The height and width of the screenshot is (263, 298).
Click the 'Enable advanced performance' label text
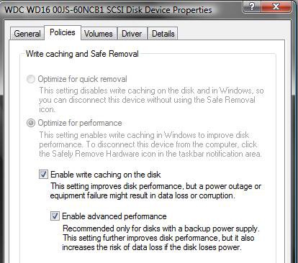point(114,216)
